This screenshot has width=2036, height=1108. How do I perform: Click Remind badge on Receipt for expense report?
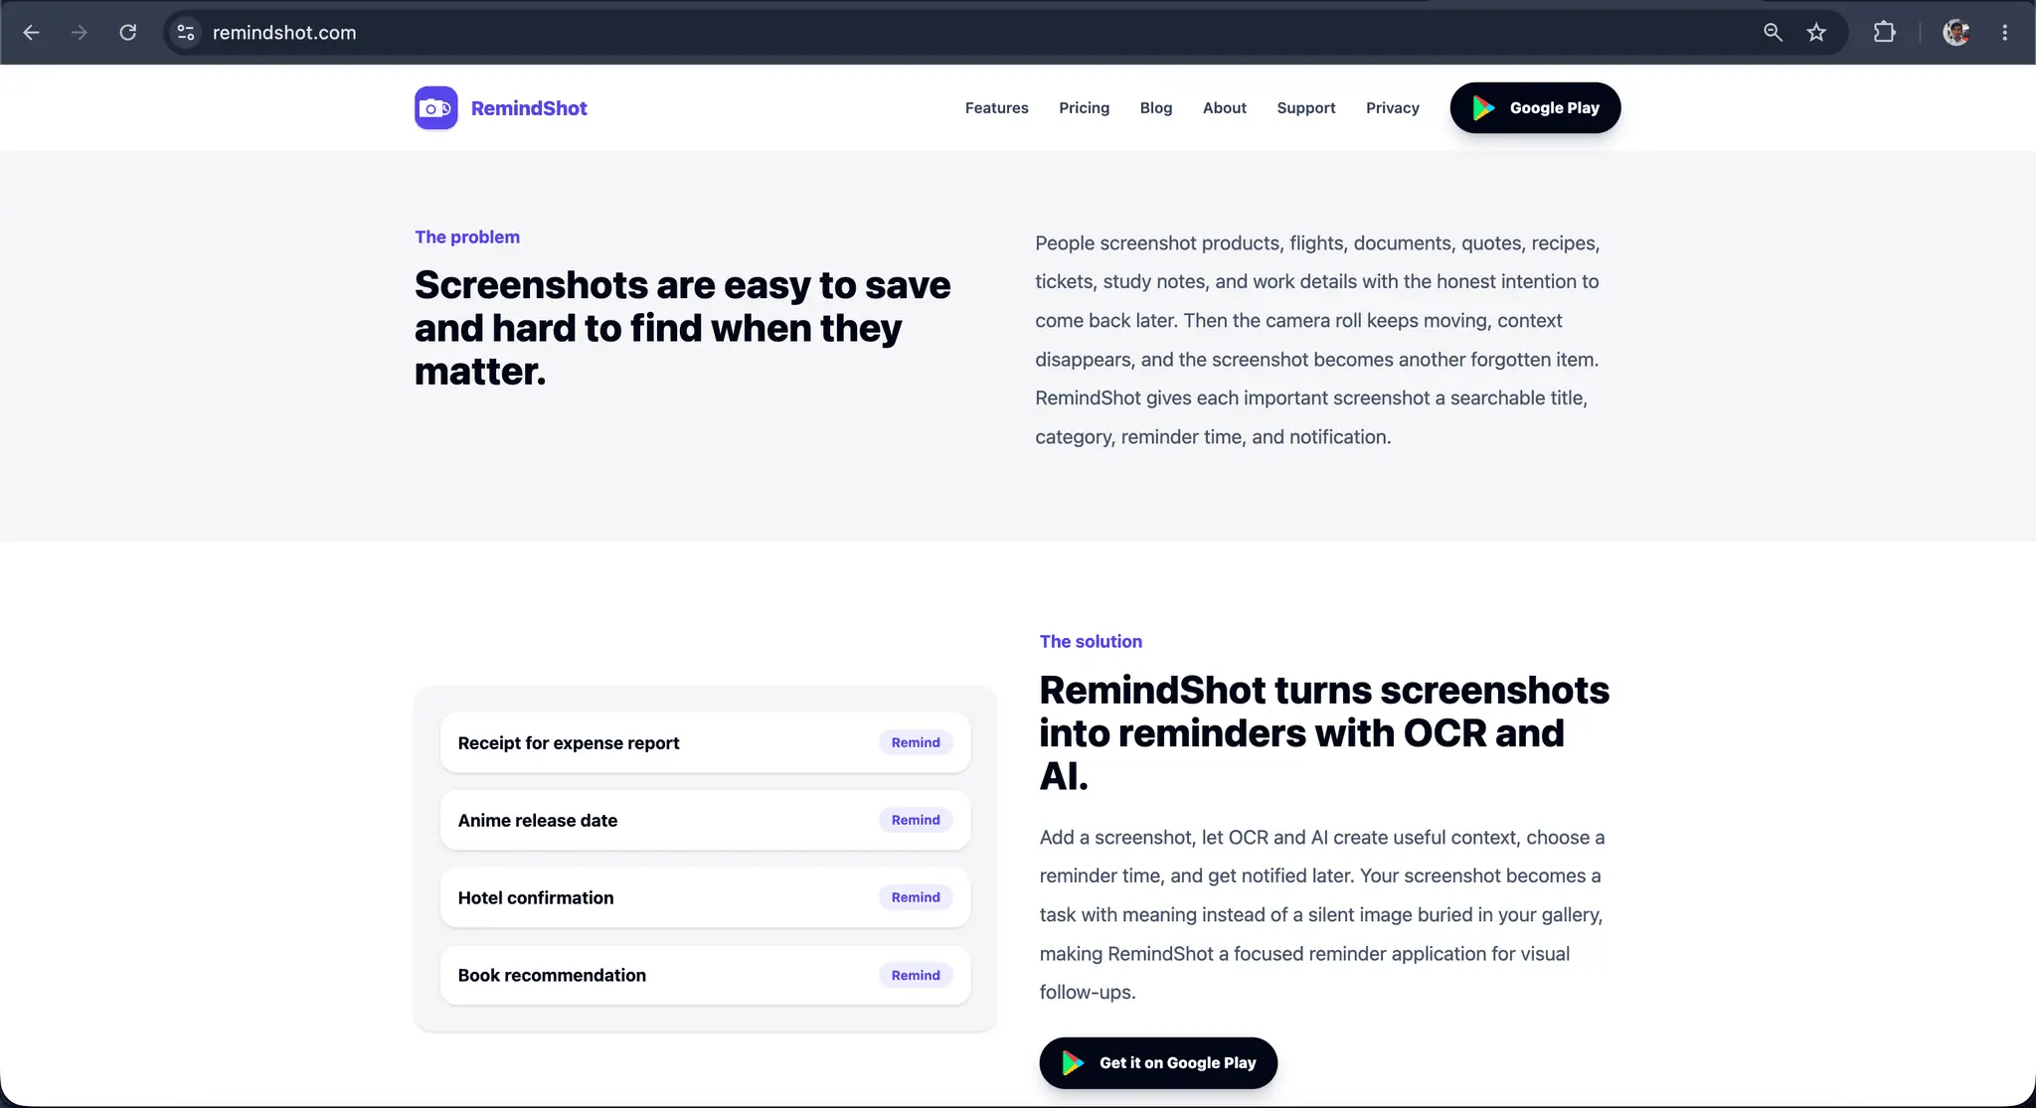point(916,742)
